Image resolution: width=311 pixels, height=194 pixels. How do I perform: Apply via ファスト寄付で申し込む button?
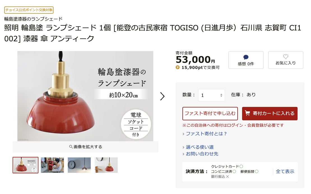[x=210, y=114]
